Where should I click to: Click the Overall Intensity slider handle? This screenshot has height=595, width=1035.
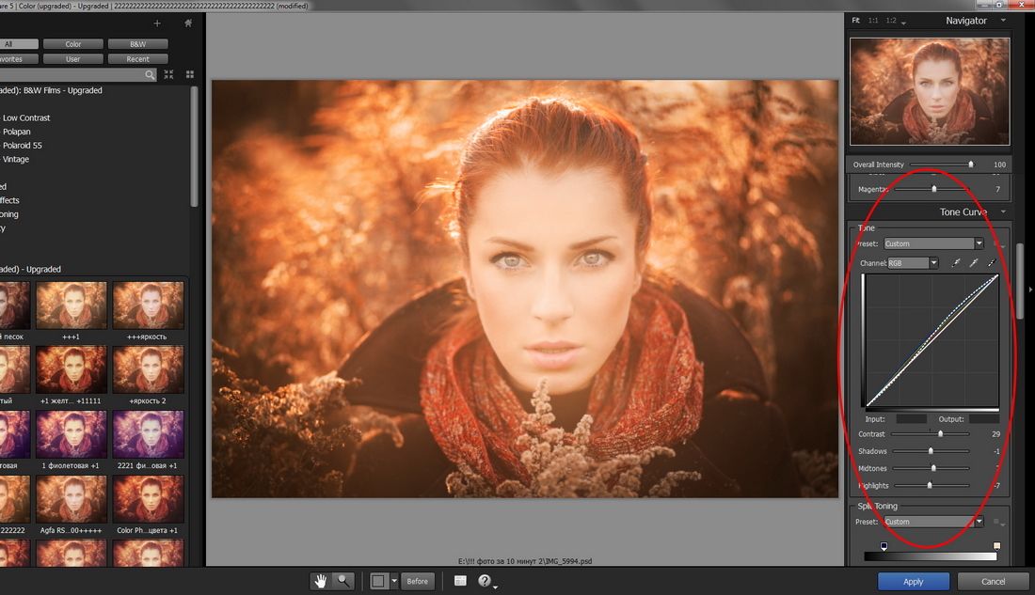point(971,164)
